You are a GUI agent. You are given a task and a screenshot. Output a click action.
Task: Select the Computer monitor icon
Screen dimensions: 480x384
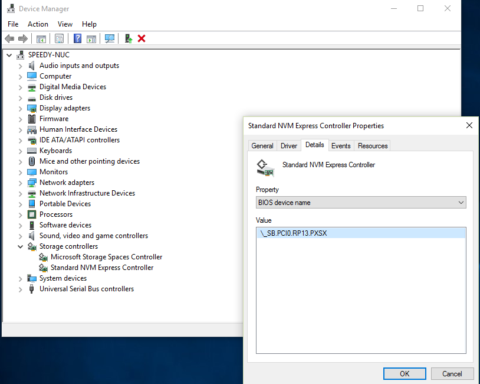32,76
